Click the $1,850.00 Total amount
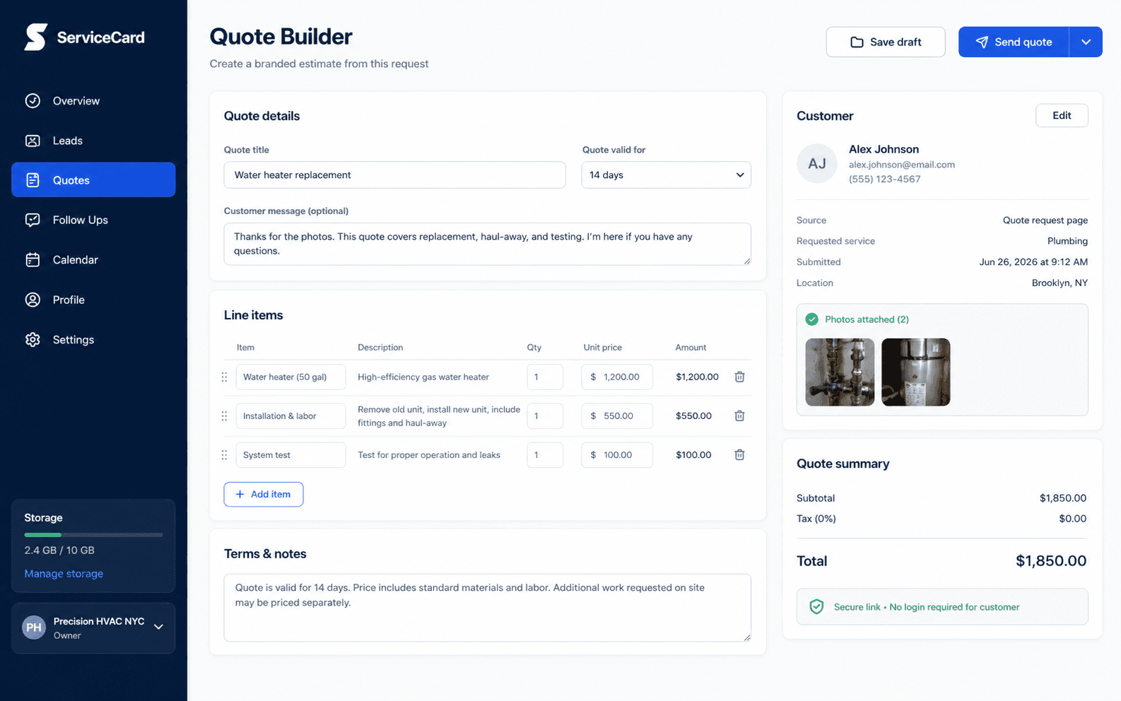1121x701 pixels. pyautogui.click(x=1051, y=560)
